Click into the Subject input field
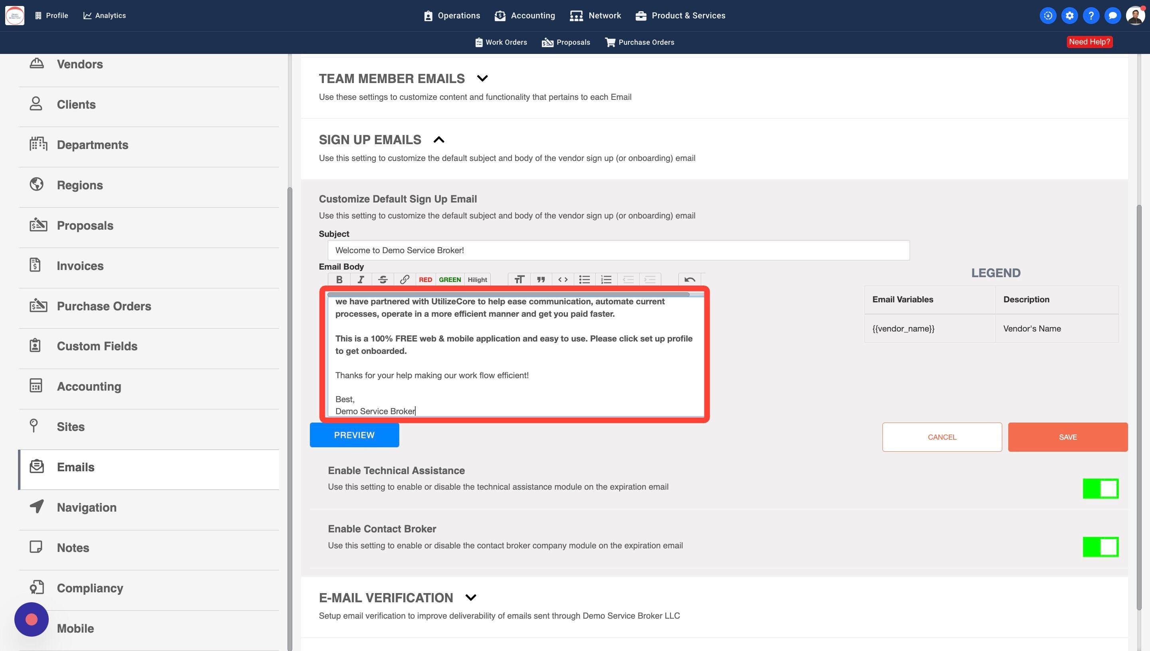1150x651 pixels. [618, 250]
